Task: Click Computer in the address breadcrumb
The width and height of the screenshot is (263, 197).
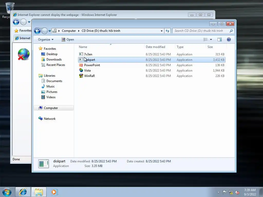Action: click(x=69, y=31)
